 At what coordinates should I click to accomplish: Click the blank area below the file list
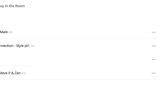79,88
